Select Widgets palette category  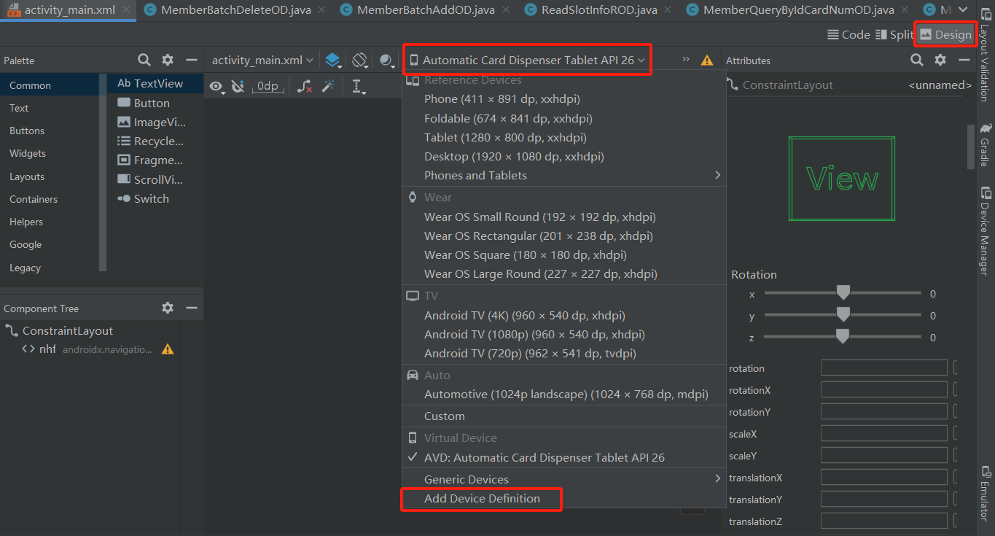(x=50, y=153)
